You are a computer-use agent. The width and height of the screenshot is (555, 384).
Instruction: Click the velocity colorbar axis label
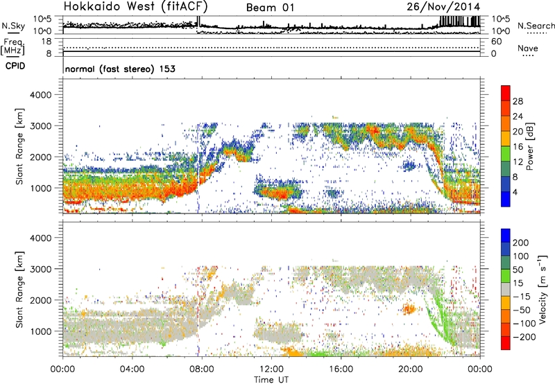(x=543, y=289)
